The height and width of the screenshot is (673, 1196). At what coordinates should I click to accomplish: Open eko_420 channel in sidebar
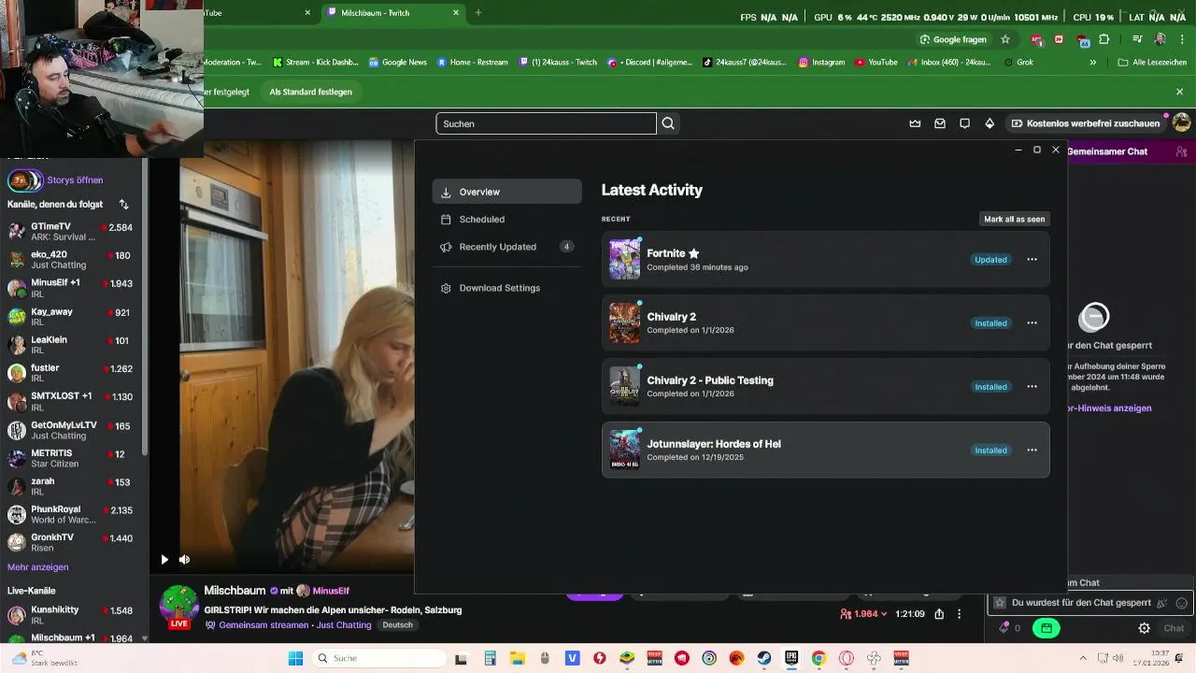(x=71, y=260)
